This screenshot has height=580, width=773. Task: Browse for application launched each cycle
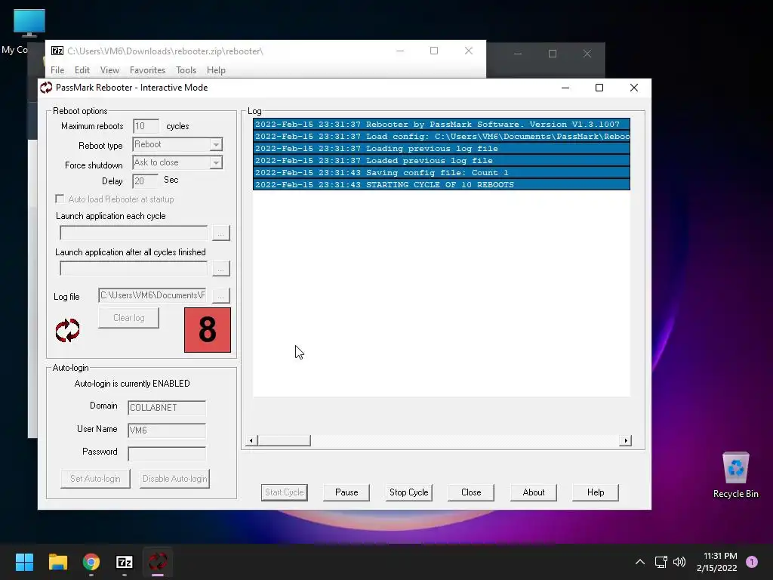(x=221, y=233)
